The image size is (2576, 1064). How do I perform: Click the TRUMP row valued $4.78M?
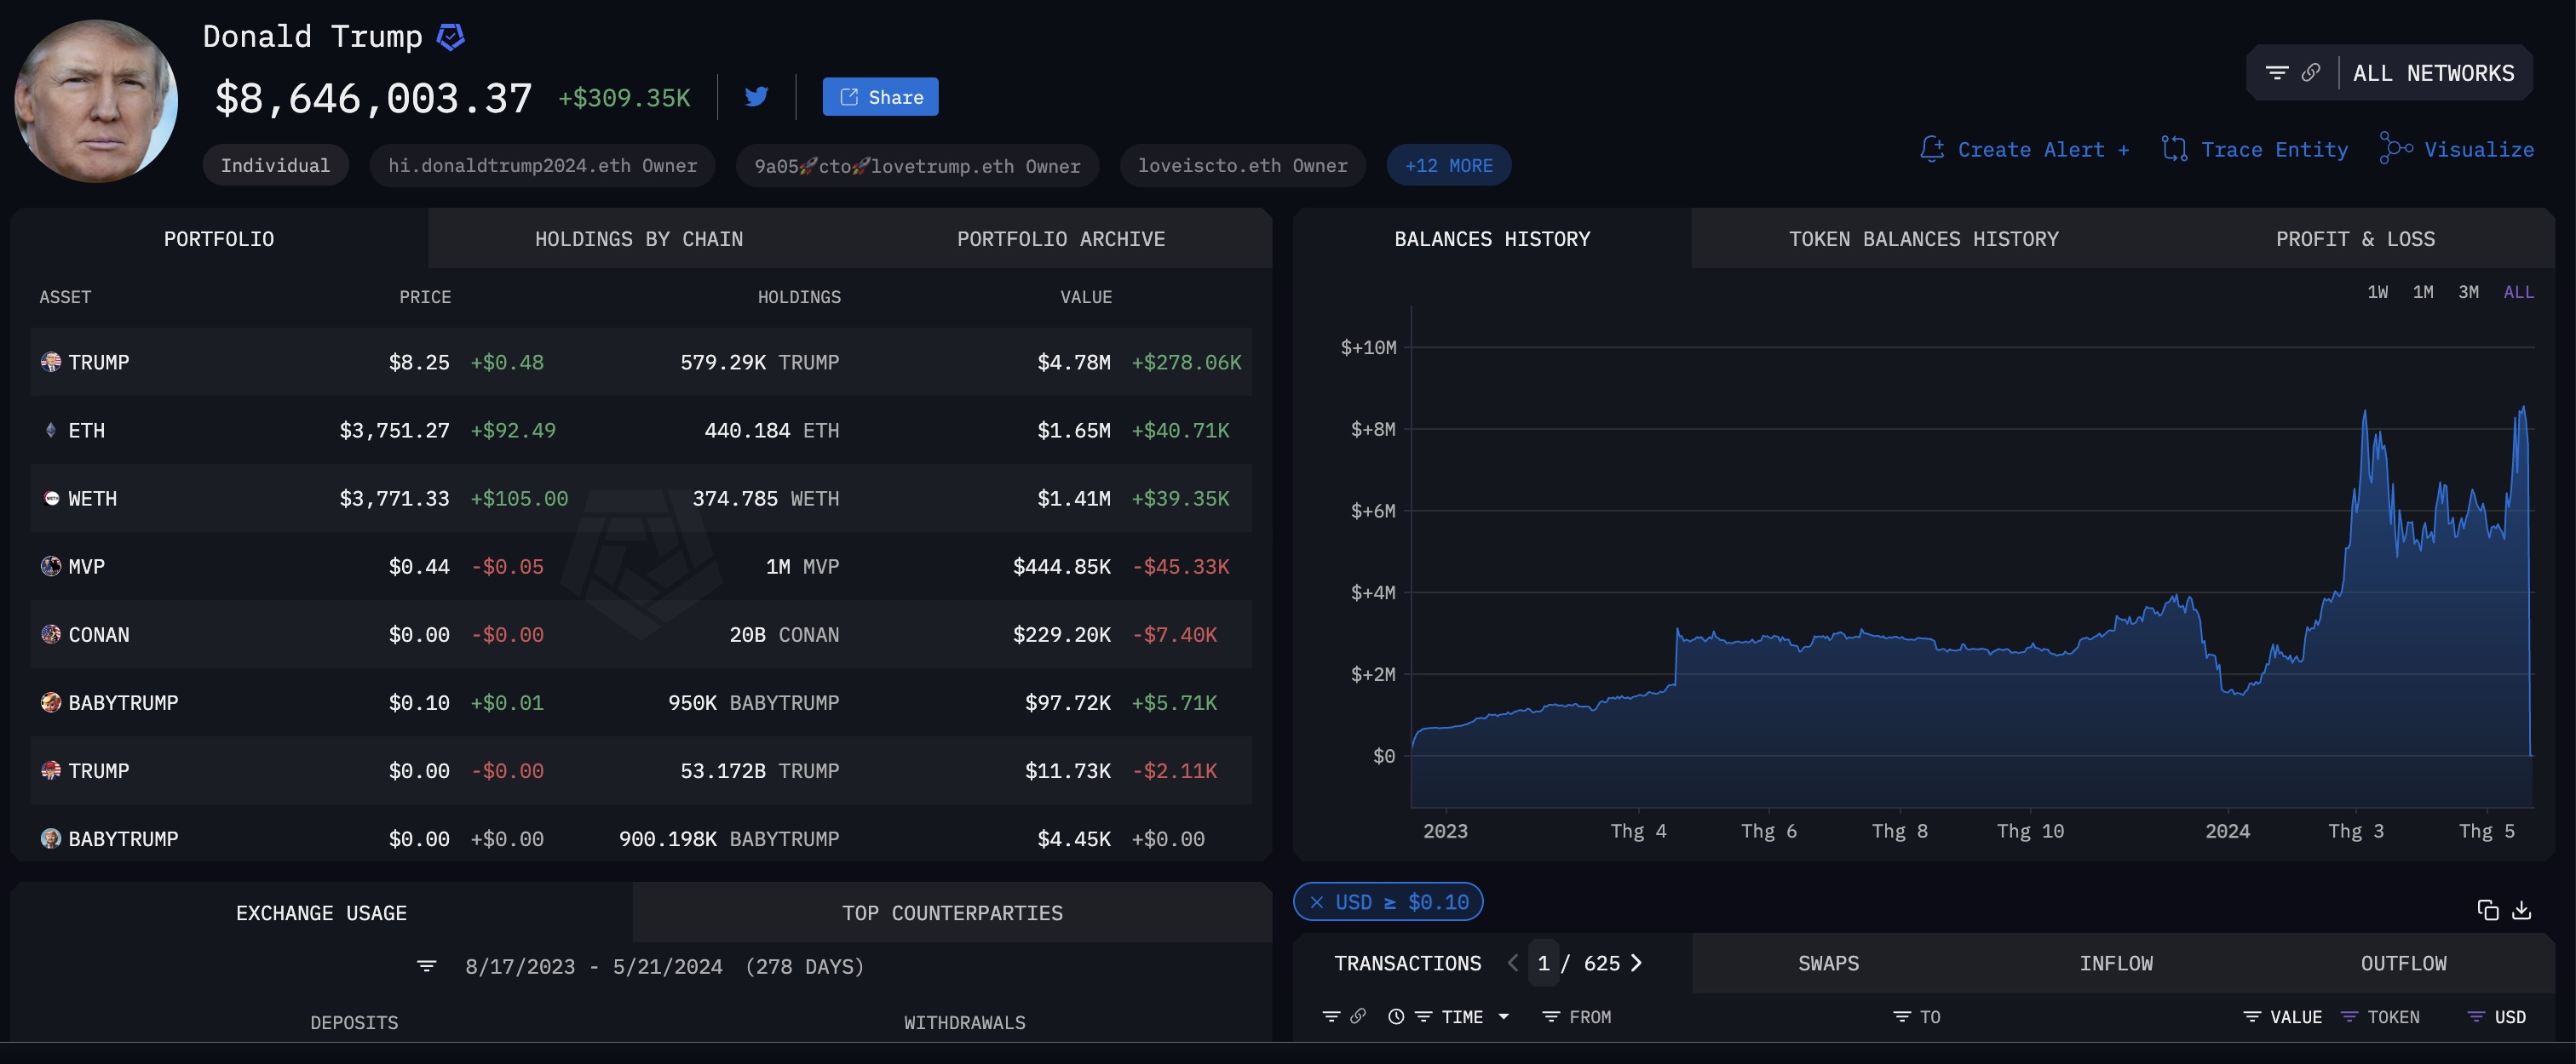point(641,362)
